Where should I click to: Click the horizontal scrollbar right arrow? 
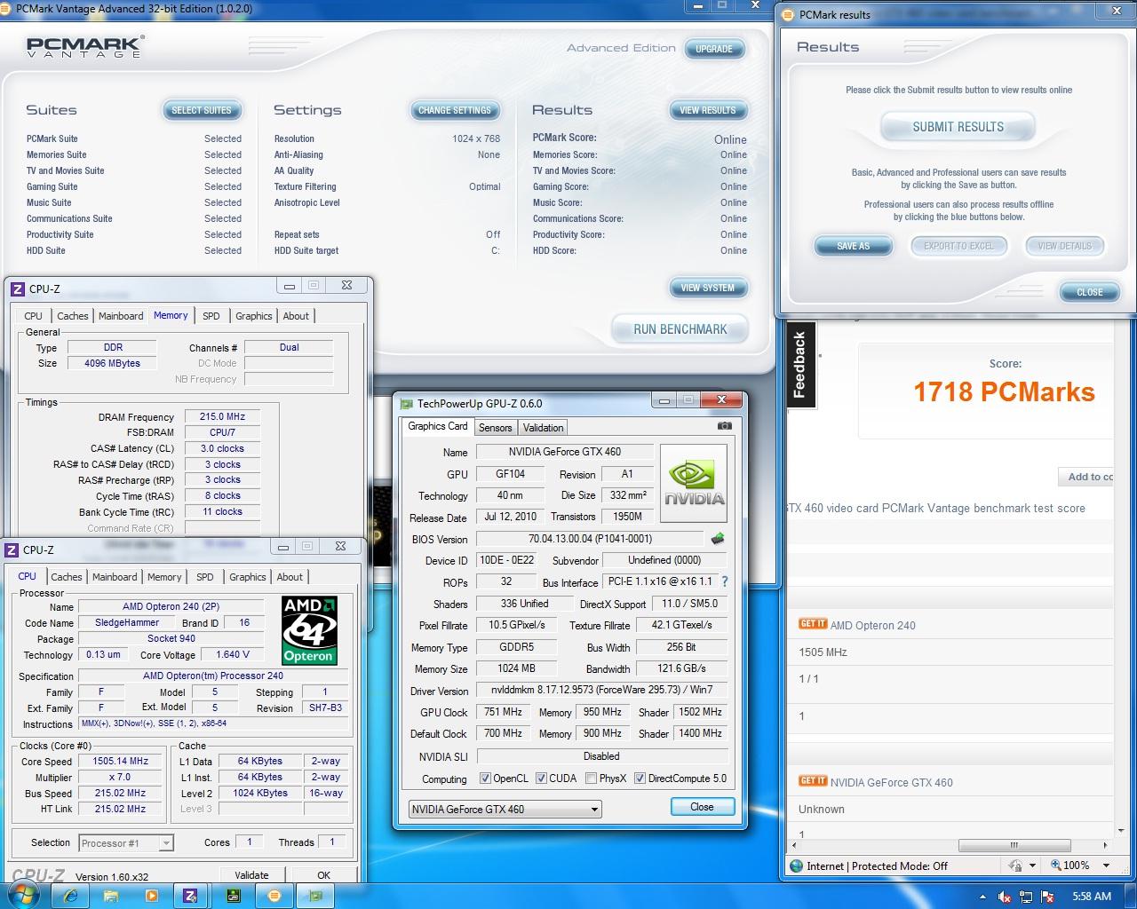pyautogui.click(x=1106, y=845)
